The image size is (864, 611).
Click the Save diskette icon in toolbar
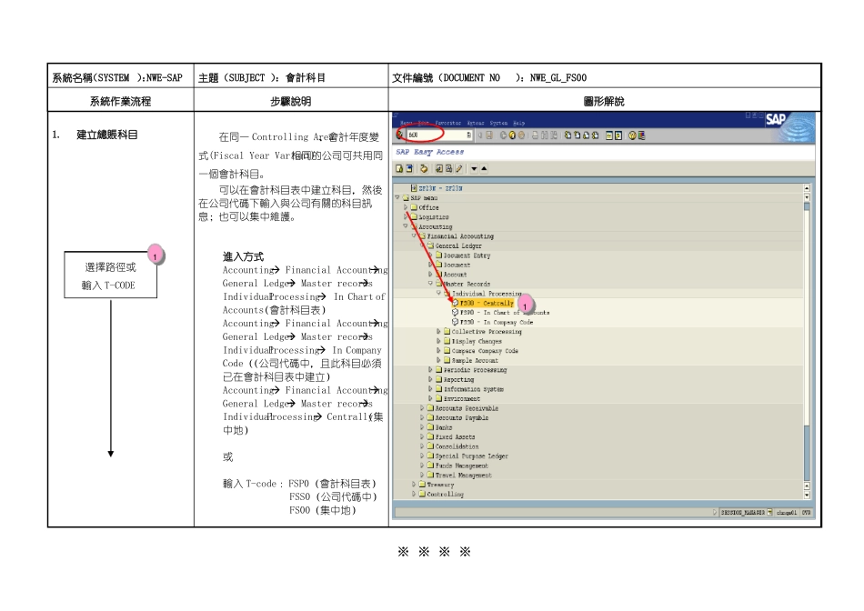click(489, 135)
